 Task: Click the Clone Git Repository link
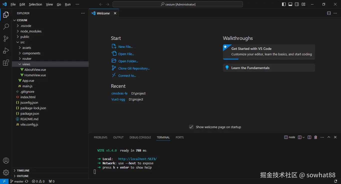coord(134,68)
